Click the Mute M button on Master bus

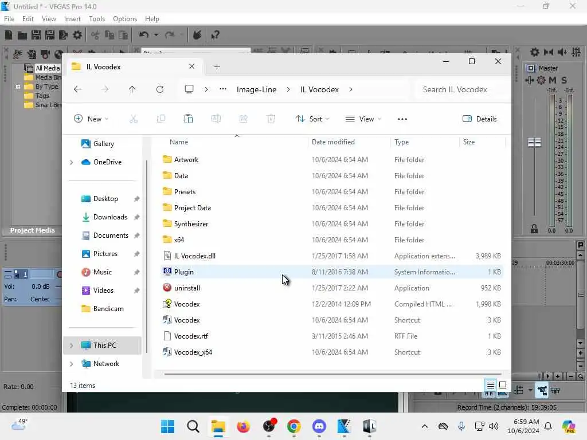coord(553,80)
